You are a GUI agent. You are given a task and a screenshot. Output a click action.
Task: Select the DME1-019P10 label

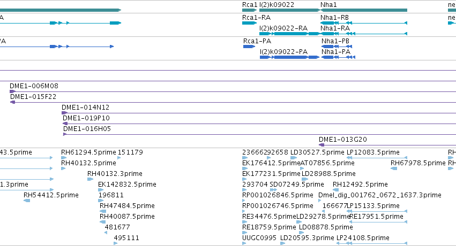point(86,118)
